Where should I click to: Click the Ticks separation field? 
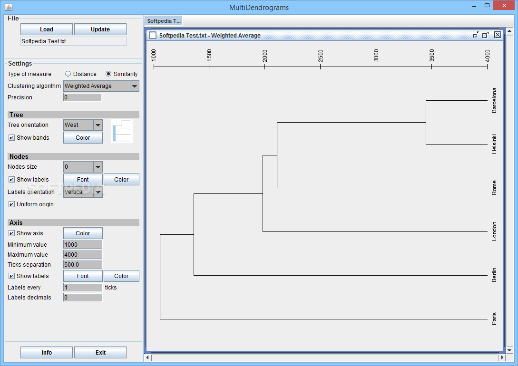pos(83,265)
